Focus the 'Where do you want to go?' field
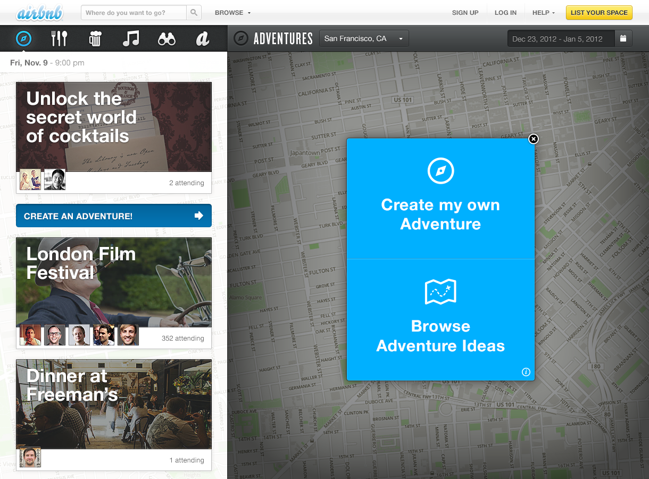This screenshot has width=649, height=479. pyautogui.click(x=134, y=13)
